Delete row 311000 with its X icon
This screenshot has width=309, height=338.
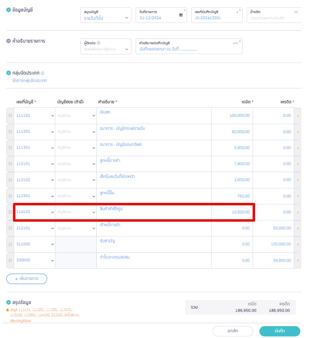[x=297, y=244]
